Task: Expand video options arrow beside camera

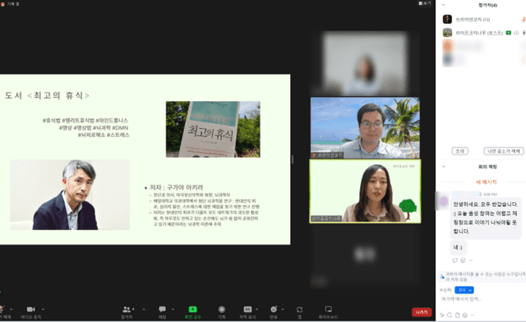Action: pos(43,309)
